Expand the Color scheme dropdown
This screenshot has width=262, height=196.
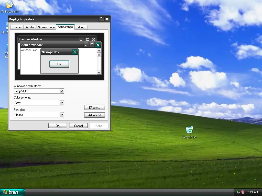[62, 103]
